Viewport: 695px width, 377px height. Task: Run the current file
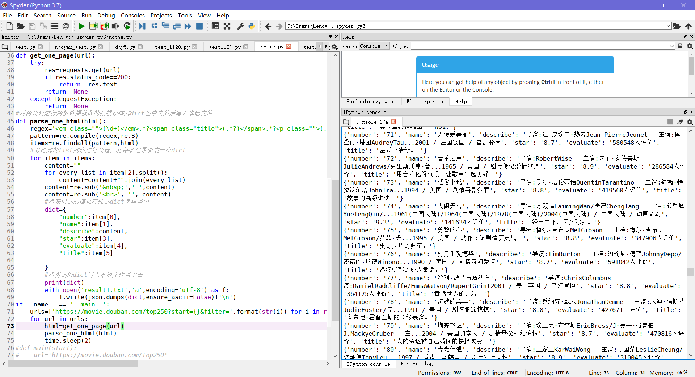pos(81,26)
